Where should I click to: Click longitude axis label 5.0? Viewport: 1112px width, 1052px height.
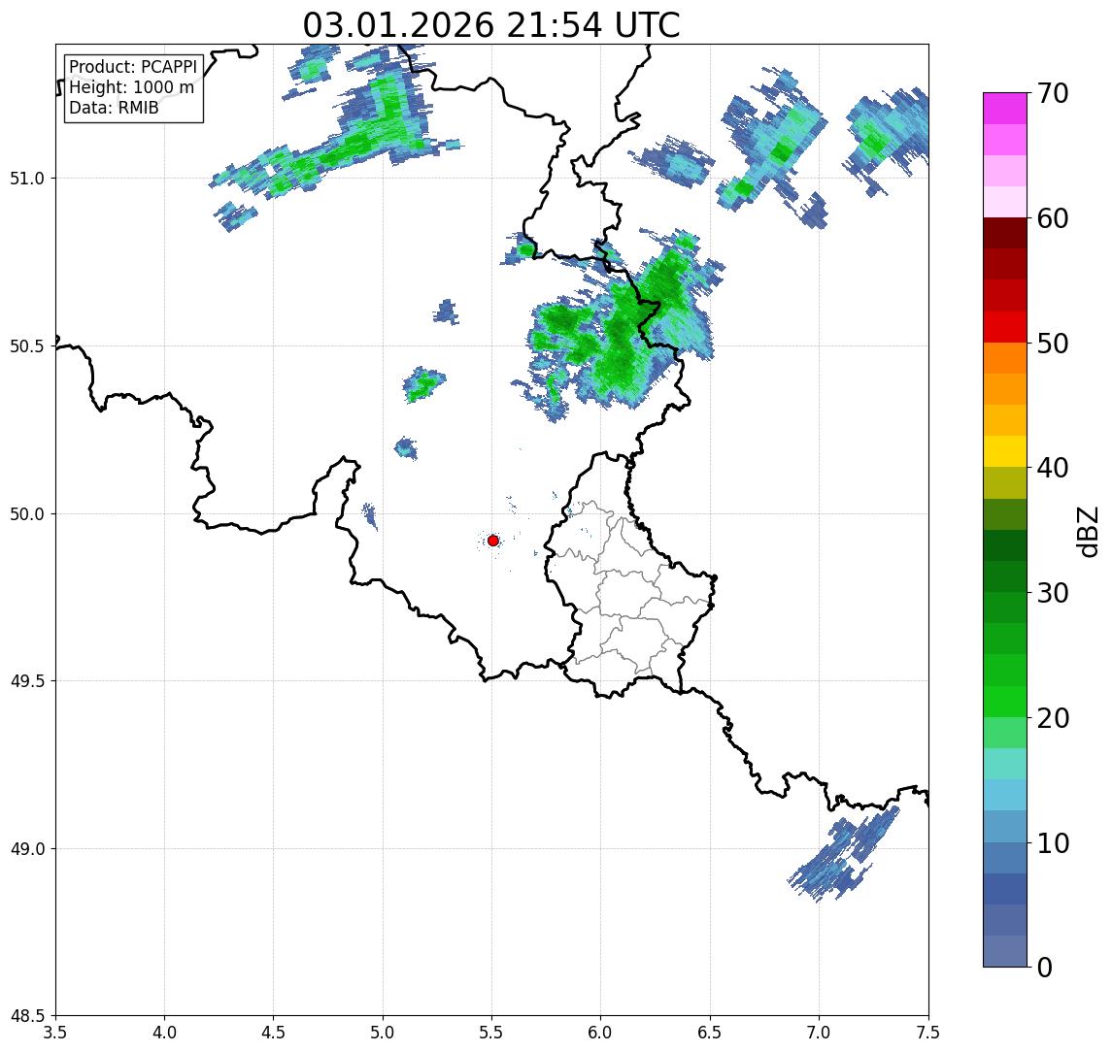(x=383, y=1033)
